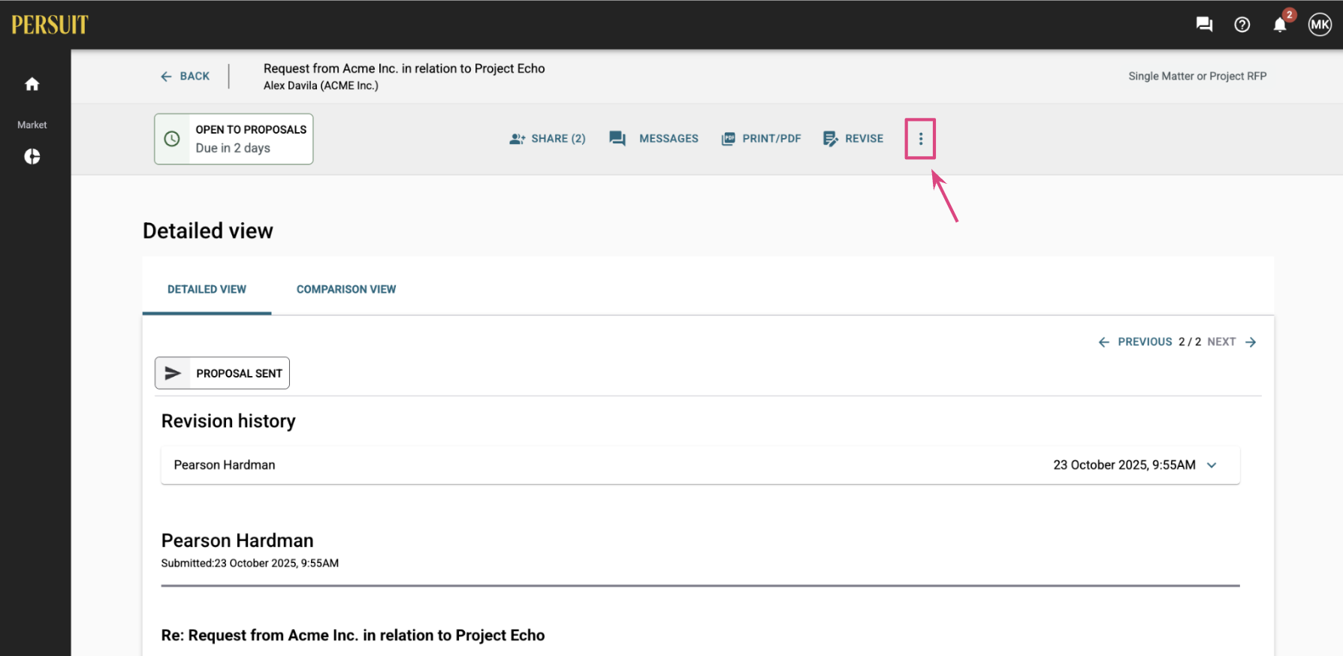1343x656 pixels.
Task: Click the REVISE proposal button
Action: click(853, 139)
